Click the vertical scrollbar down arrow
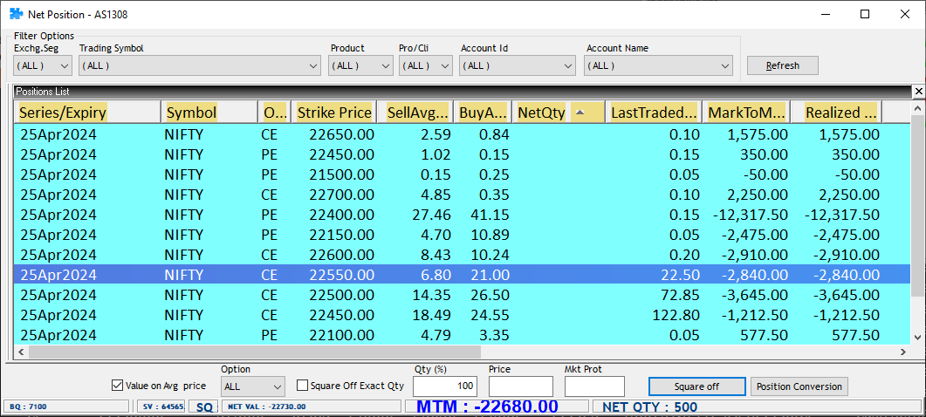The height and width of the screenshot is (417, 926). click(917, 337)
